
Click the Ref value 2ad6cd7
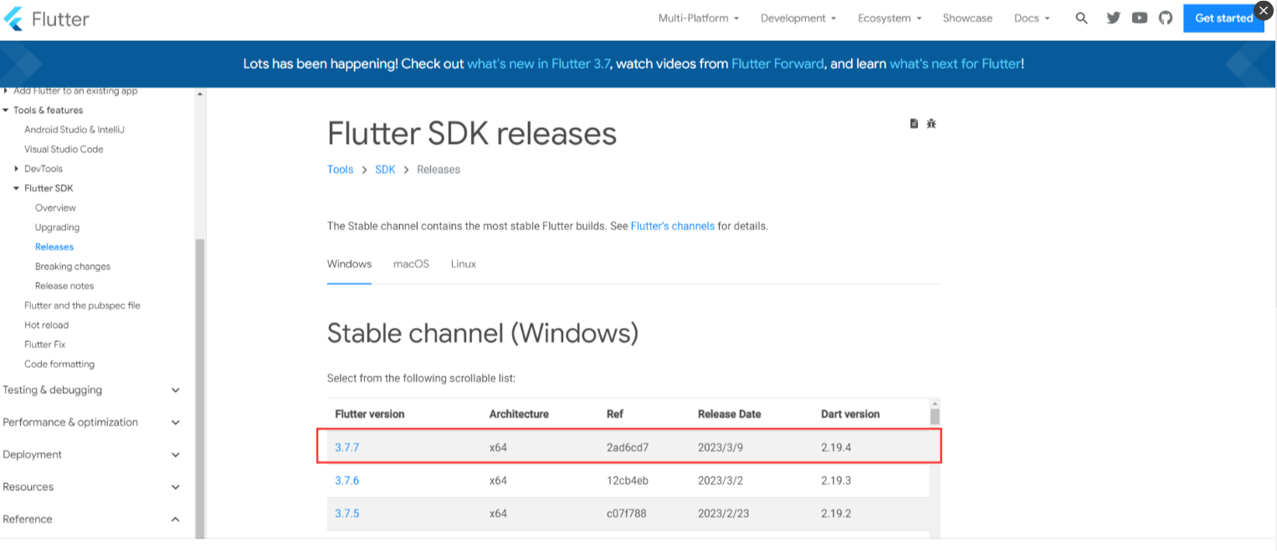coord(628,447)
